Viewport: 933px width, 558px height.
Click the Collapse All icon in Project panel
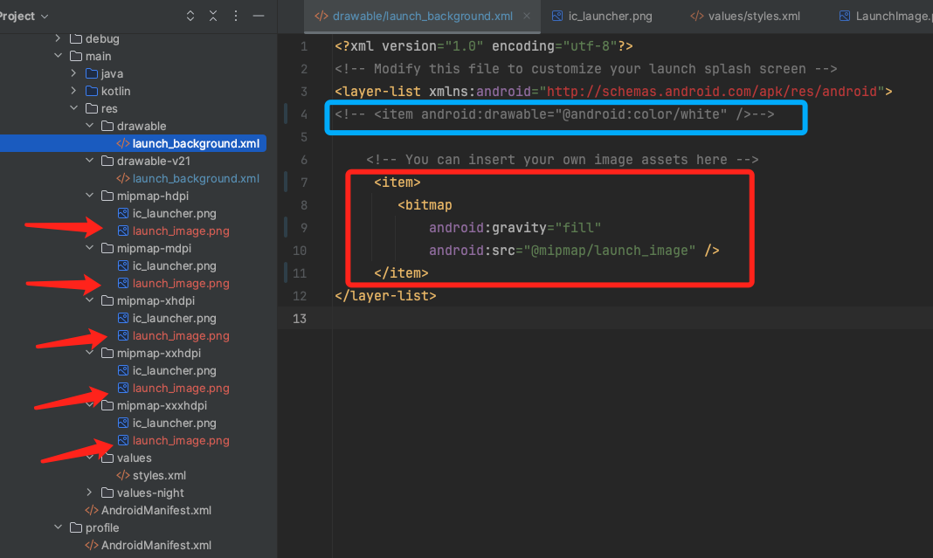pos(213,16)
